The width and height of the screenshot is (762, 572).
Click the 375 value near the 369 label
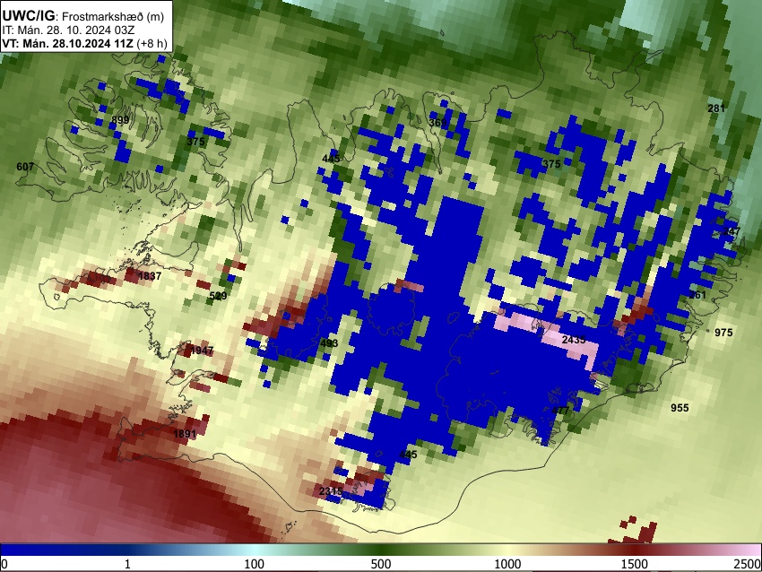551,164
